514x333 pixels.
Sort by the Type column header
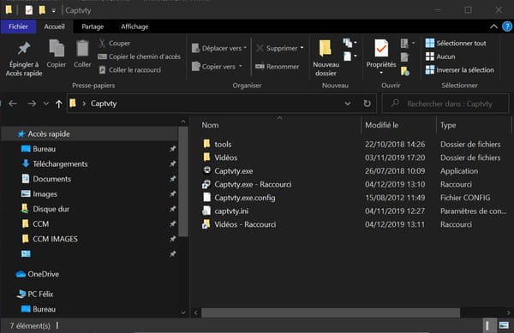coord(448,125)
